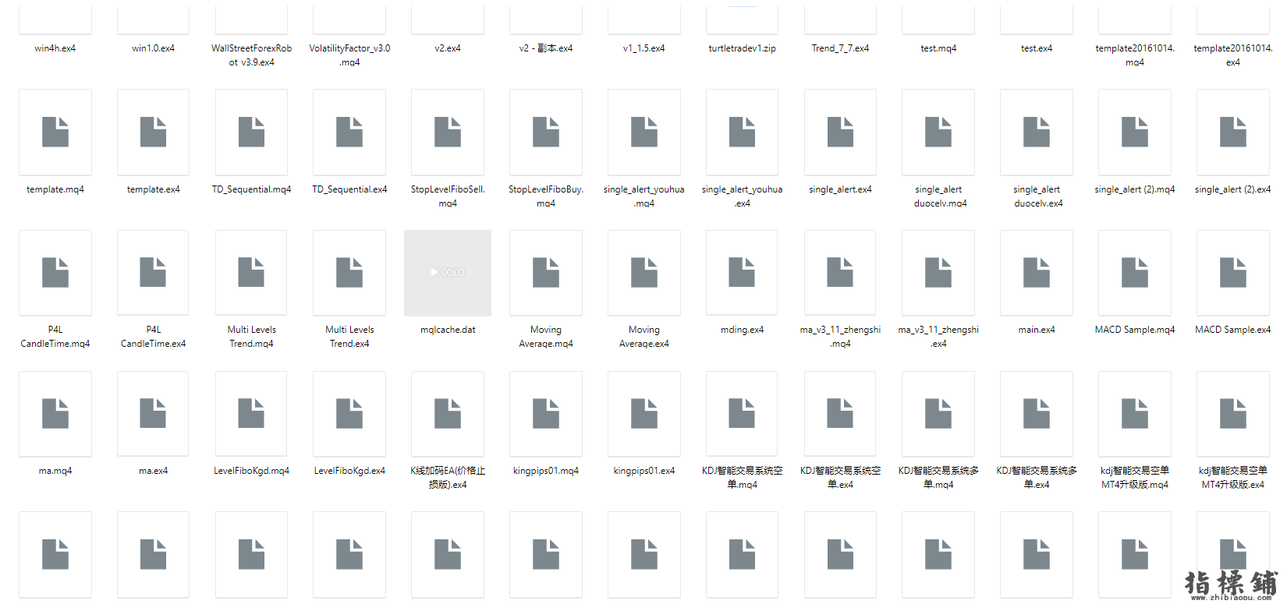Select the single_alert duocelv.ex4 icon
Screen dimensions: 1287x604
pyautogui.click(x=1037, y=132)
